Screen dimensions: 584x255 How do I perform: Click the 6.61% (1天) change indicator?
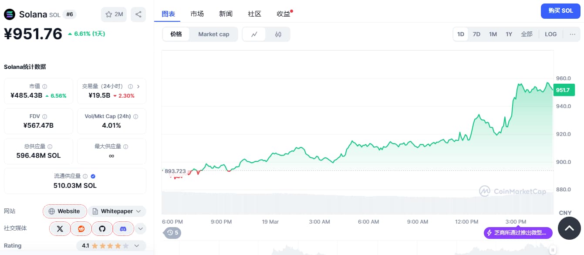coord(86,34)
